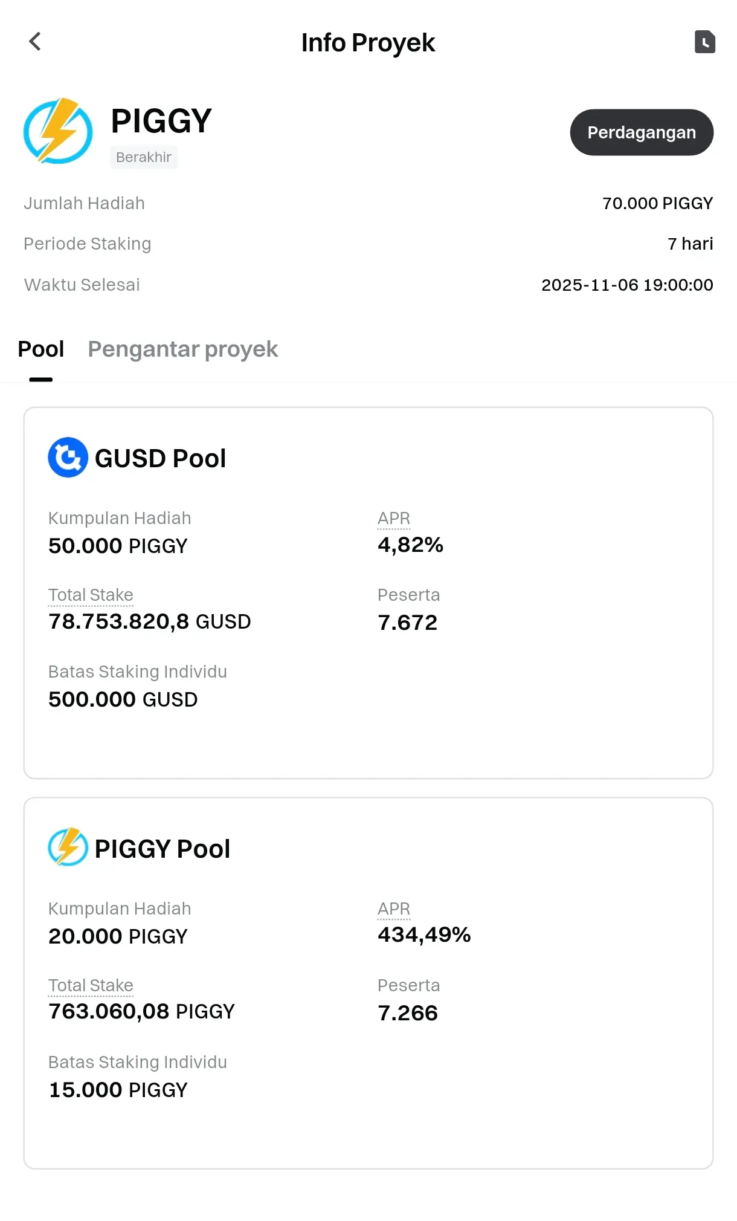Tap the 78.753.820,8 GUSD total stake value
The image size is (737, 1221).
pyautogui.click(x=149, y=621)
